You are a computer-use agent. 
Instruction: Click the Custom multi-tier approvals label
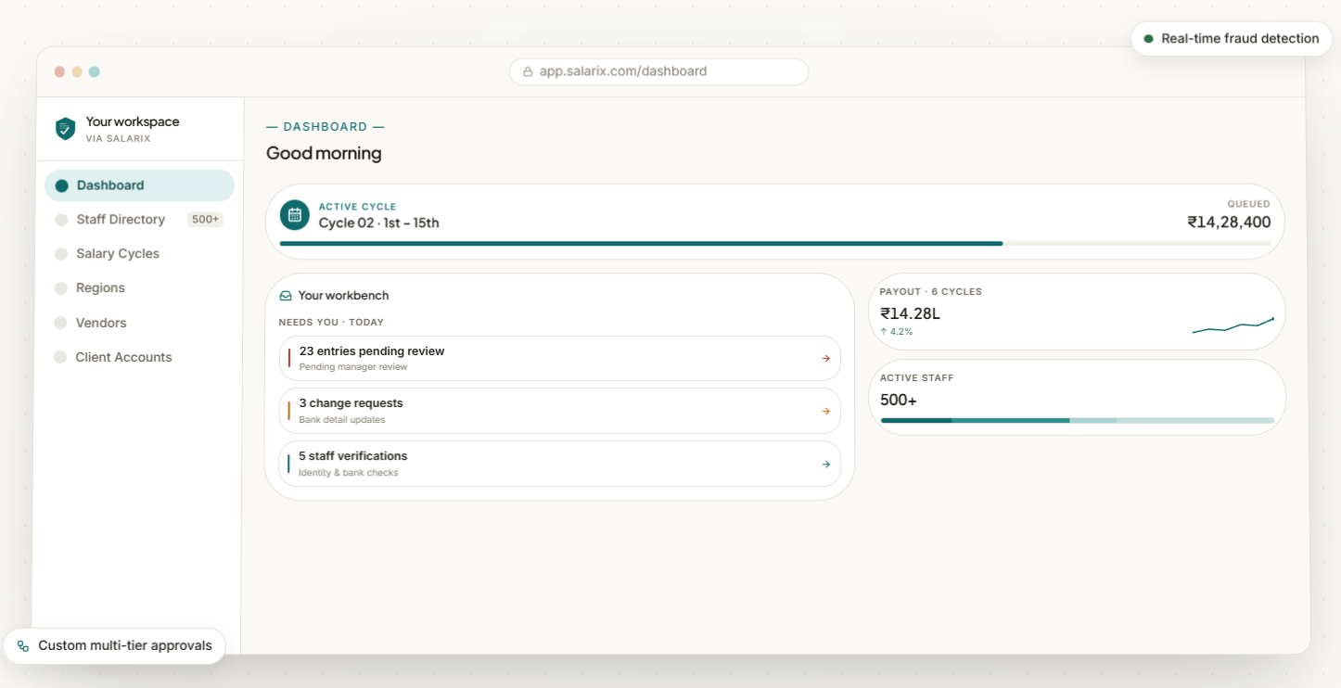tap(125, 646)
